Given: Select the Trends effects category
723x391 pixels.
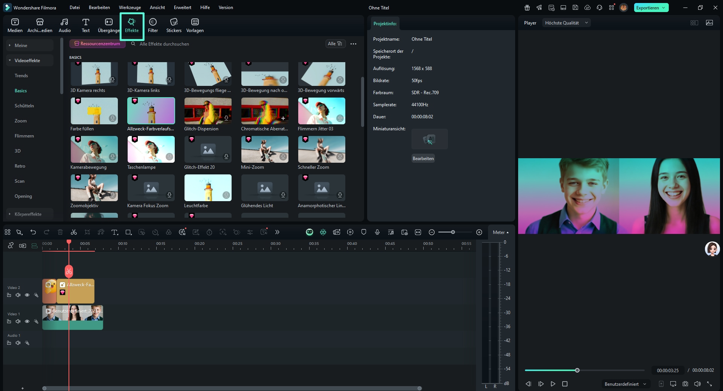Looking at the screenshot, I should (21, 76).
